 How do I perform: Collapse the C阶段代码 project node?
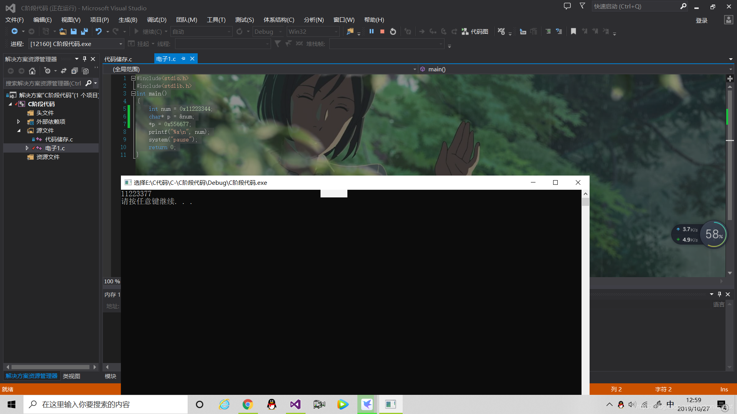(10, 104)
